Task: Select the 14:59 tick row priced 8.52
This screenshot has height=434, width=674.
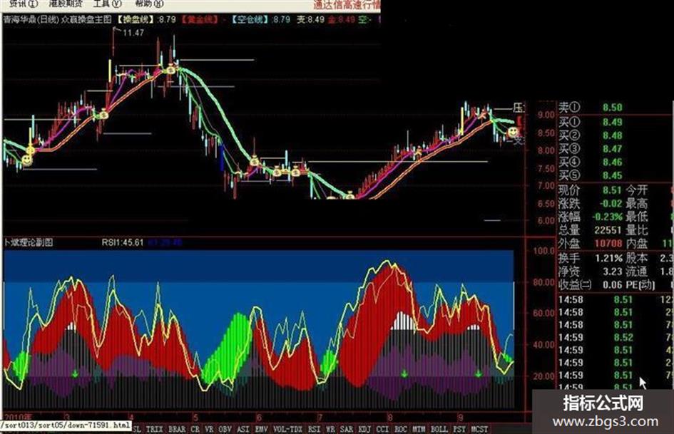Action: point(616,337)
